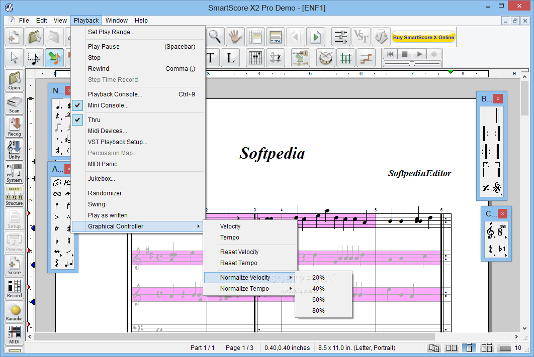Open the Playback menu
Screen dimensions: 534x357
[x=86, y=21]
